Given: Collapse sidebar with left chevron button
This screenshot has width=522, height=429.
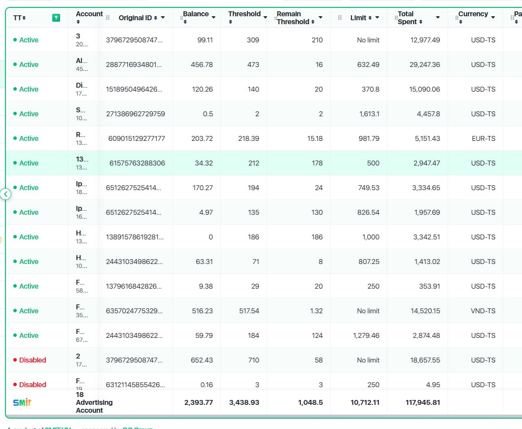Looking at the screenshot, I should click(x=5, y=194).
